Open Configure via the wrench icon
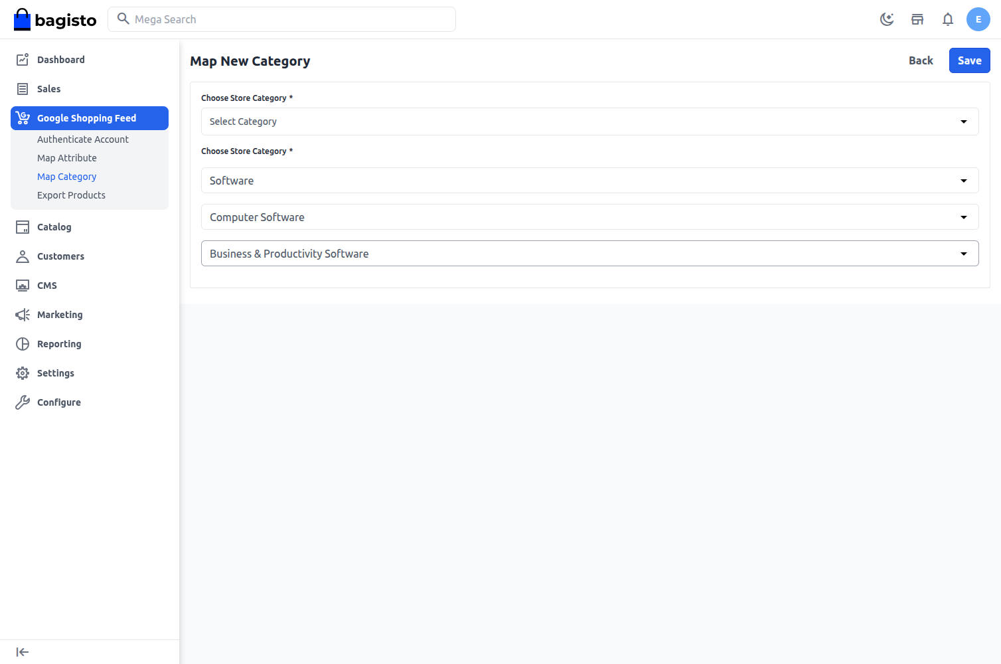The height and width of the screenshot is (664, 1001). pyautogui.click(x=22, y=402)
